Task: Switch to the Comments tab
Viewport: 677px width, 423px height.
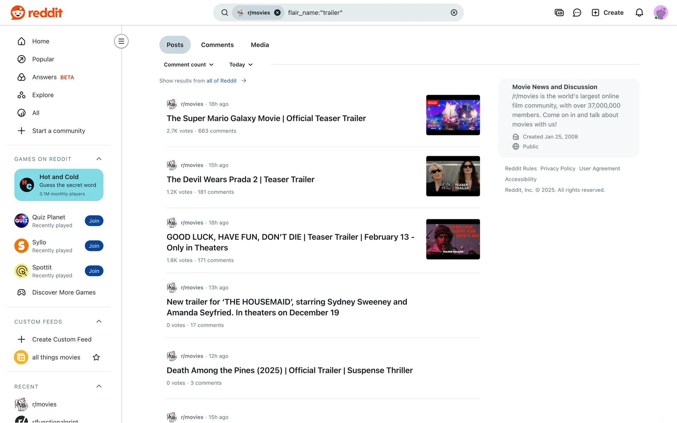Action: (x=217, y=45)
